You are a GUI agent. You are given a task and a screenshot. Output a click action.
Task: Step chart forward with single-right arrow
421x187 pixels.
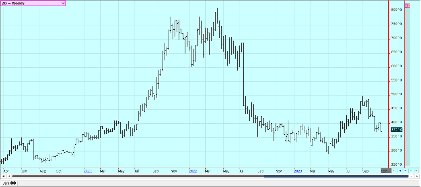[411, 176]
